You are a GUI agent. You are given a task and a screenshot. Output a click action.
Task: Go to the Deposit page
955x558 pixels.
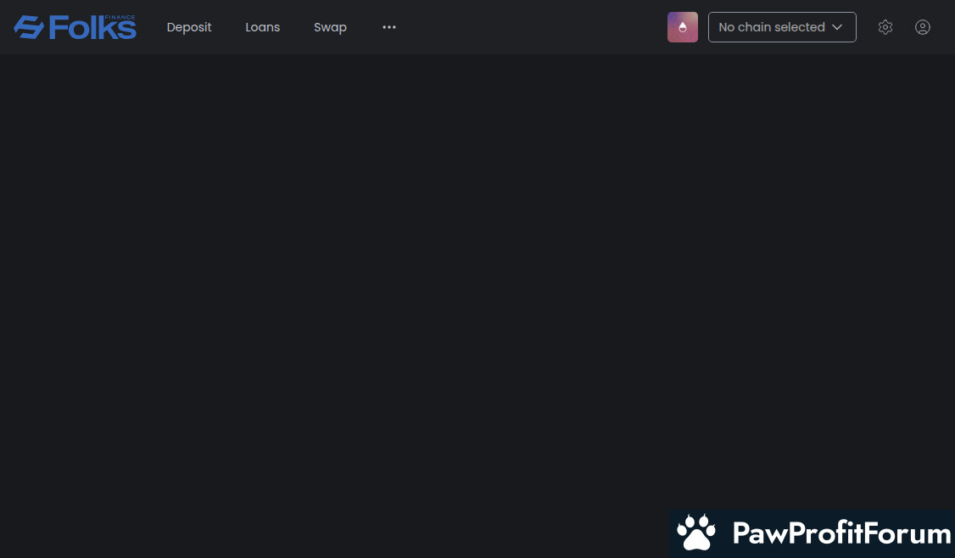tap(189, 27)
